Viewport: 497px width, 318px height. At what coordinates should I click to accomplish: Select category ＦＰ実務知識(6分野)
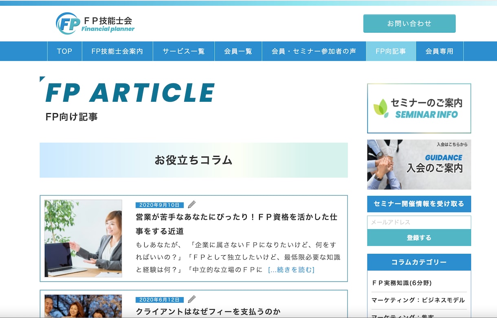(402, 283)
